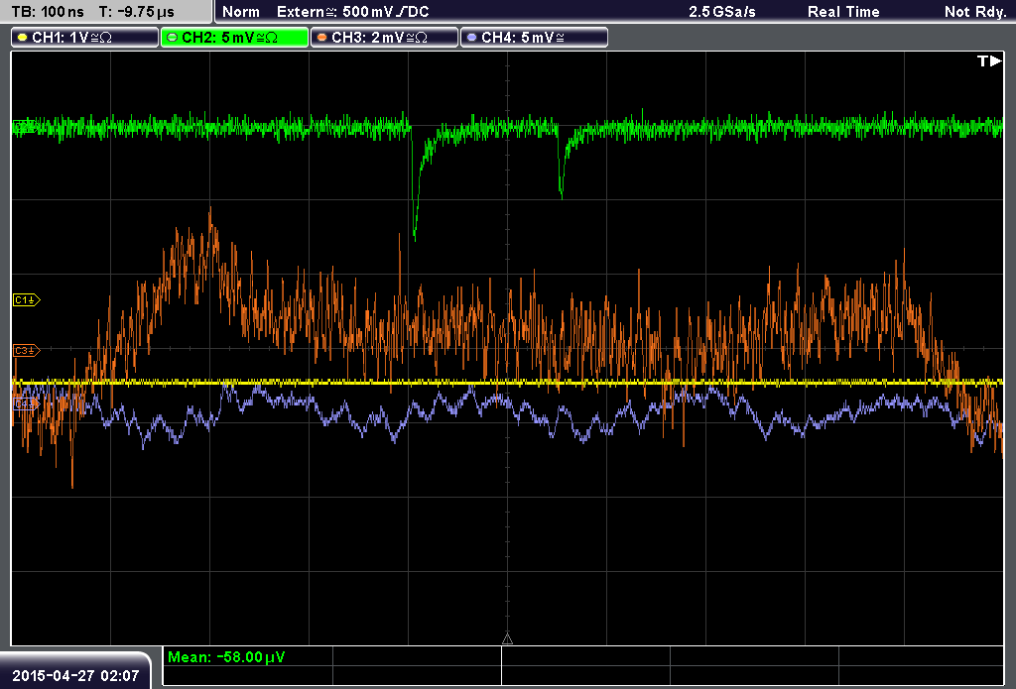
Task: Click the Extern 500 mV DC trigger setting
Action: click(x=352, y=12)
